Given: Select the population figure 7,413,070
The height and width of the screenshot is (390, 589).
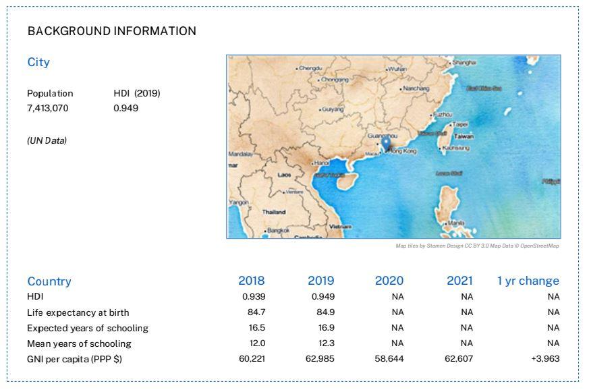Looking at the screenshot, I should coord(48,108).
